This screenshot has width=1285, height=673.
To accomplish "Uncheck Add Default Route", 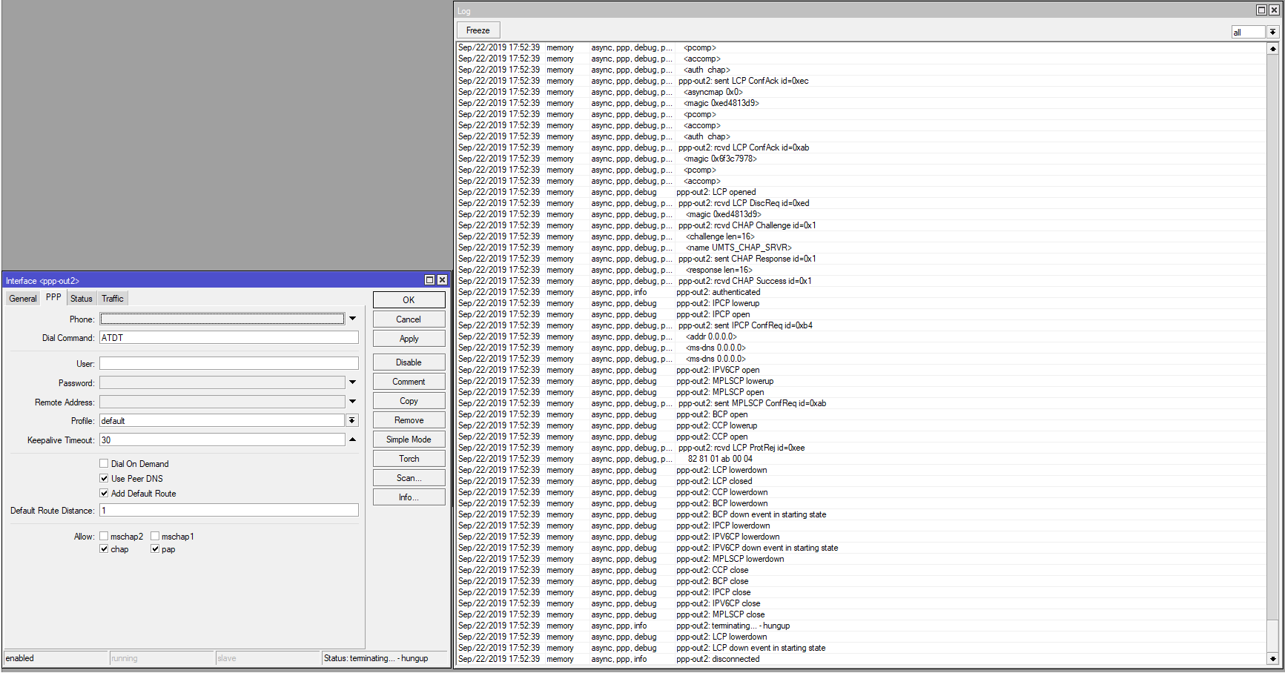I will [x=104, y=493].
